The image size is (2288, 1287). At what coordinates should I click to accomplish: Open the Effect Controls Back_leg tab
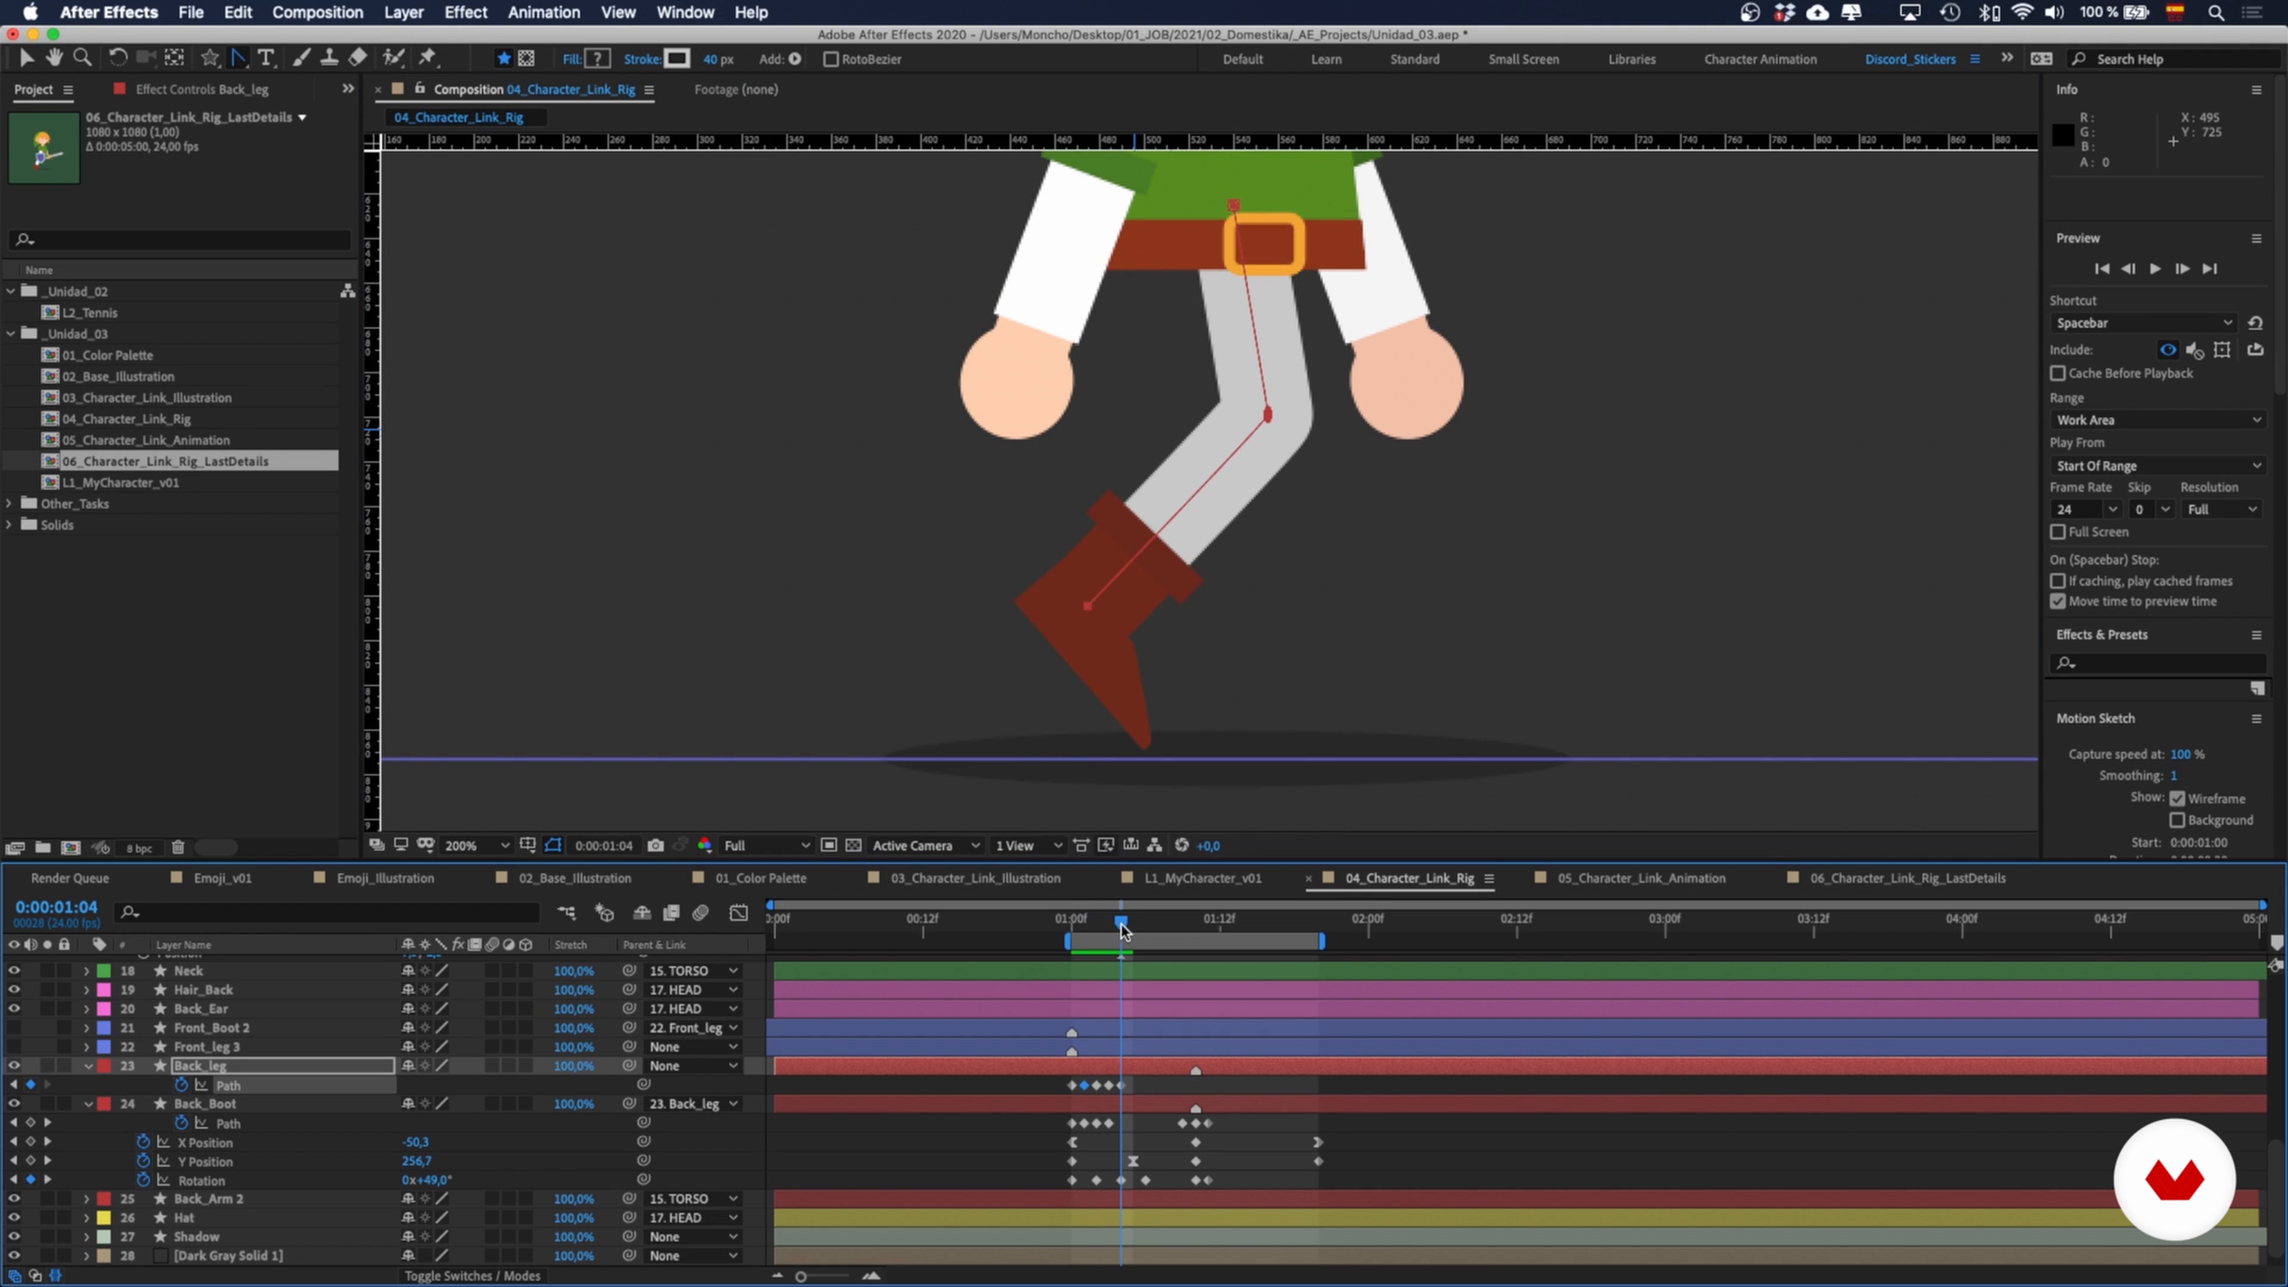[x=201, y=89]
